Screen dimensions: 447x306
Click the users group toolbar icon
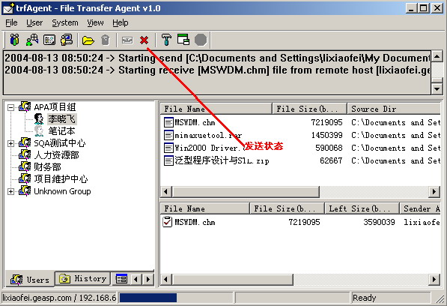[14, 40]
